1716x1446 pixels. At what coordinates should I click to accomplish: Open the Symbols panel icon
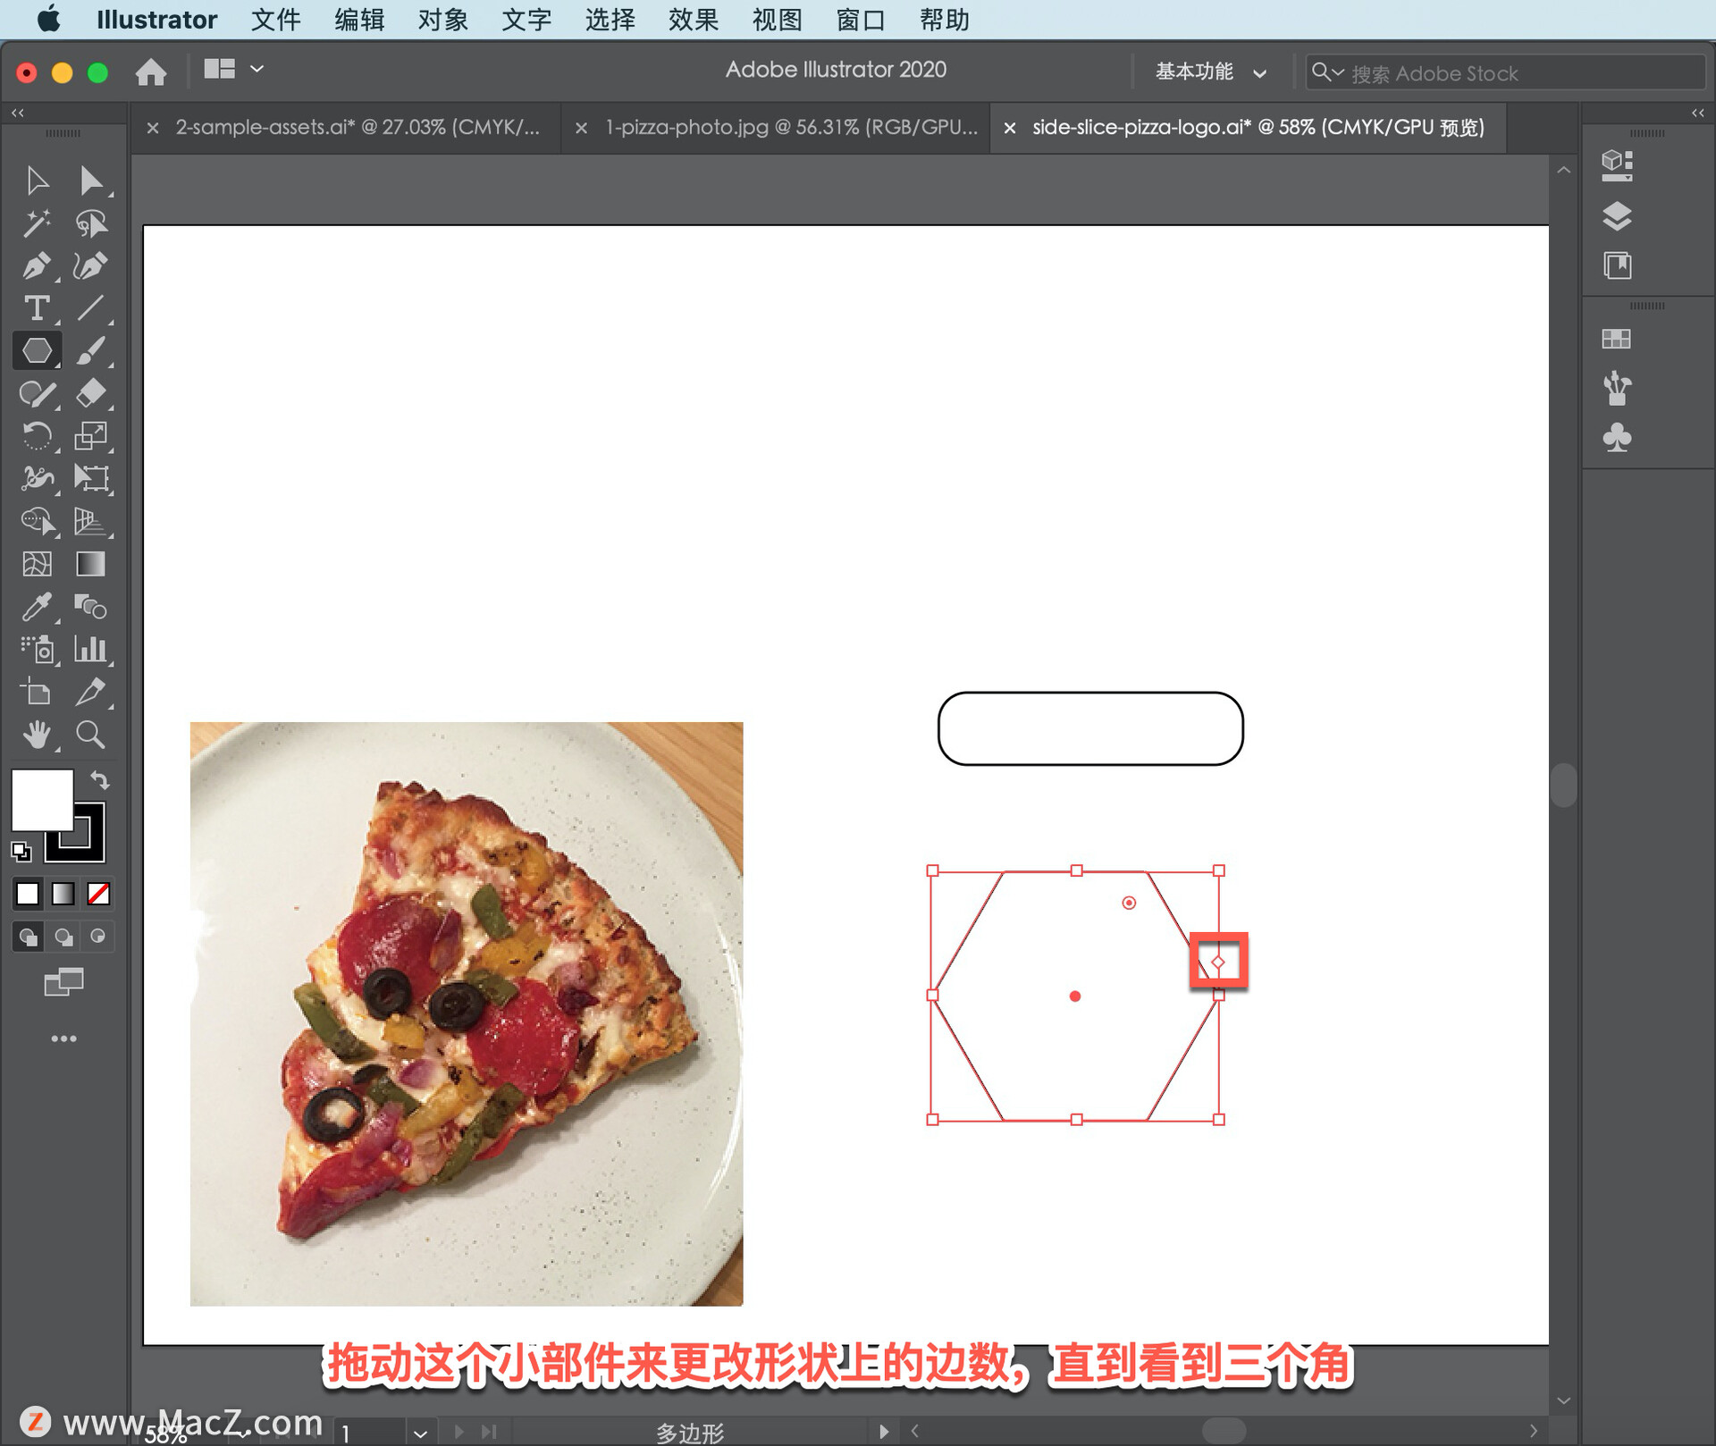[1617, 438]
